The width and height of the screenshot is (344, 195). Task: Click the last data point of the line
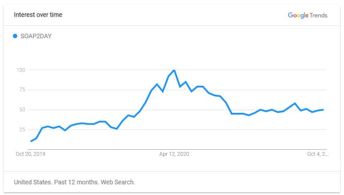(x=323, y=110)
